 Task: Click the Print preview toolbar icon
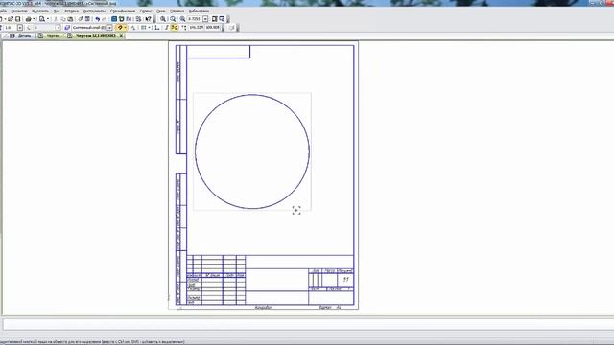41,19
